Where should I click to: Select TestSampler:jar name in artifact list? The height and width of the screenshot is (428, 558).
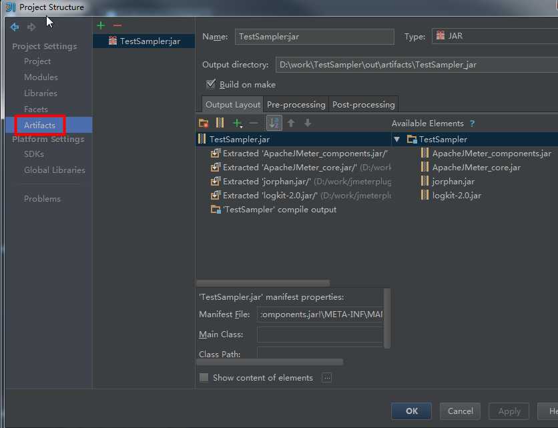(x=150, y=41)
